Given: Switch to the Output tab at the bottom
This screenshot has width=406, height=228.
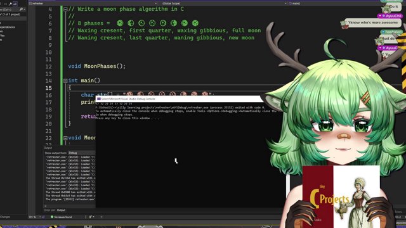Looking at the screenshot, I should (61, 210).
